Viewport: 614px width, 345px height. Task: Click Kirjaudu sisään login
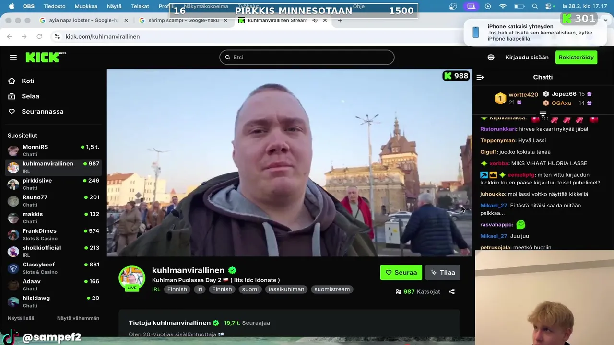tap(527, 57)
